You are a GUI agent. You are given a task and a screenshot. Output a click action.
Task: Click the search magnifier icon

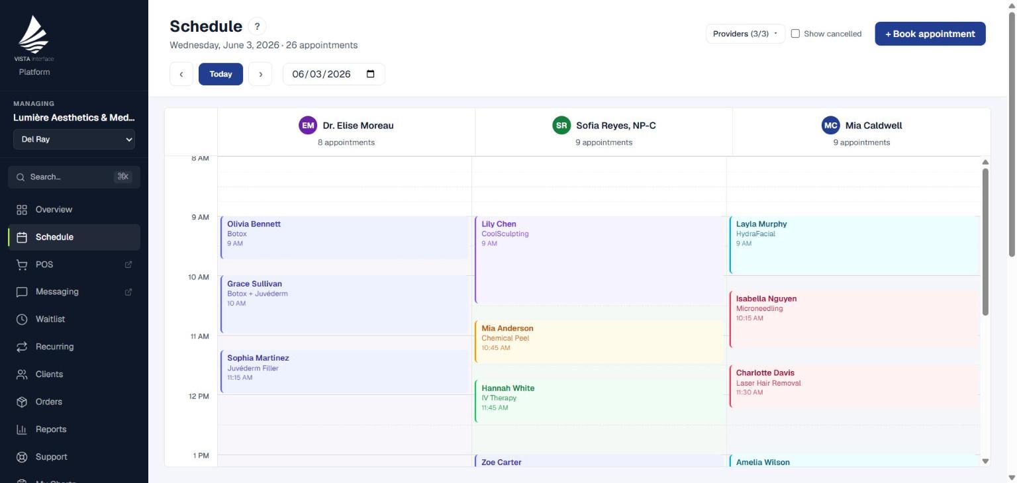click(21, 177)
